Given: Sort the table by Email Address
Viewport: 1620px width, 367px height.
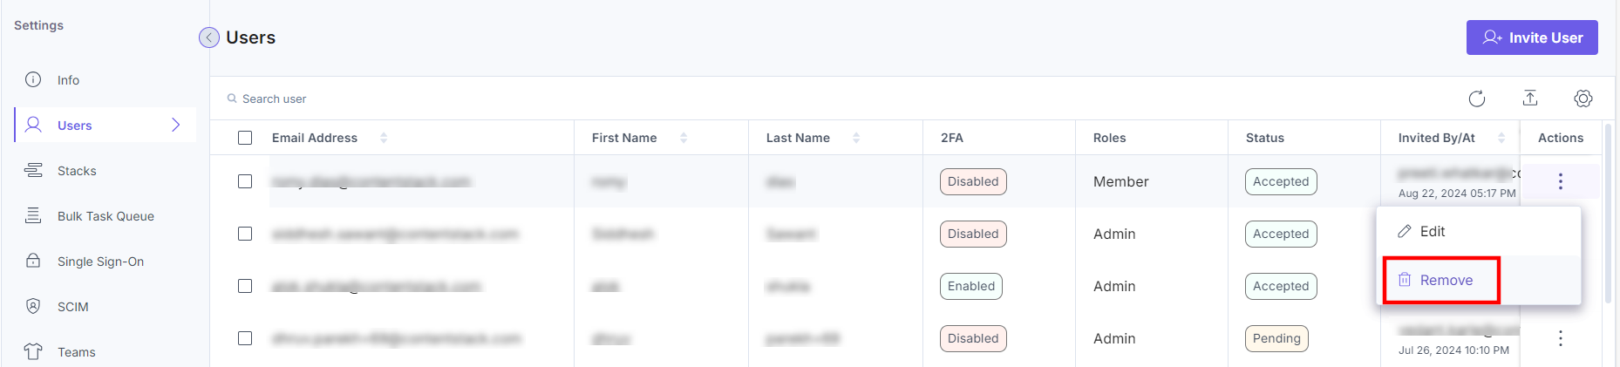Looking at the screenshot, I should [x=384, y=138].
